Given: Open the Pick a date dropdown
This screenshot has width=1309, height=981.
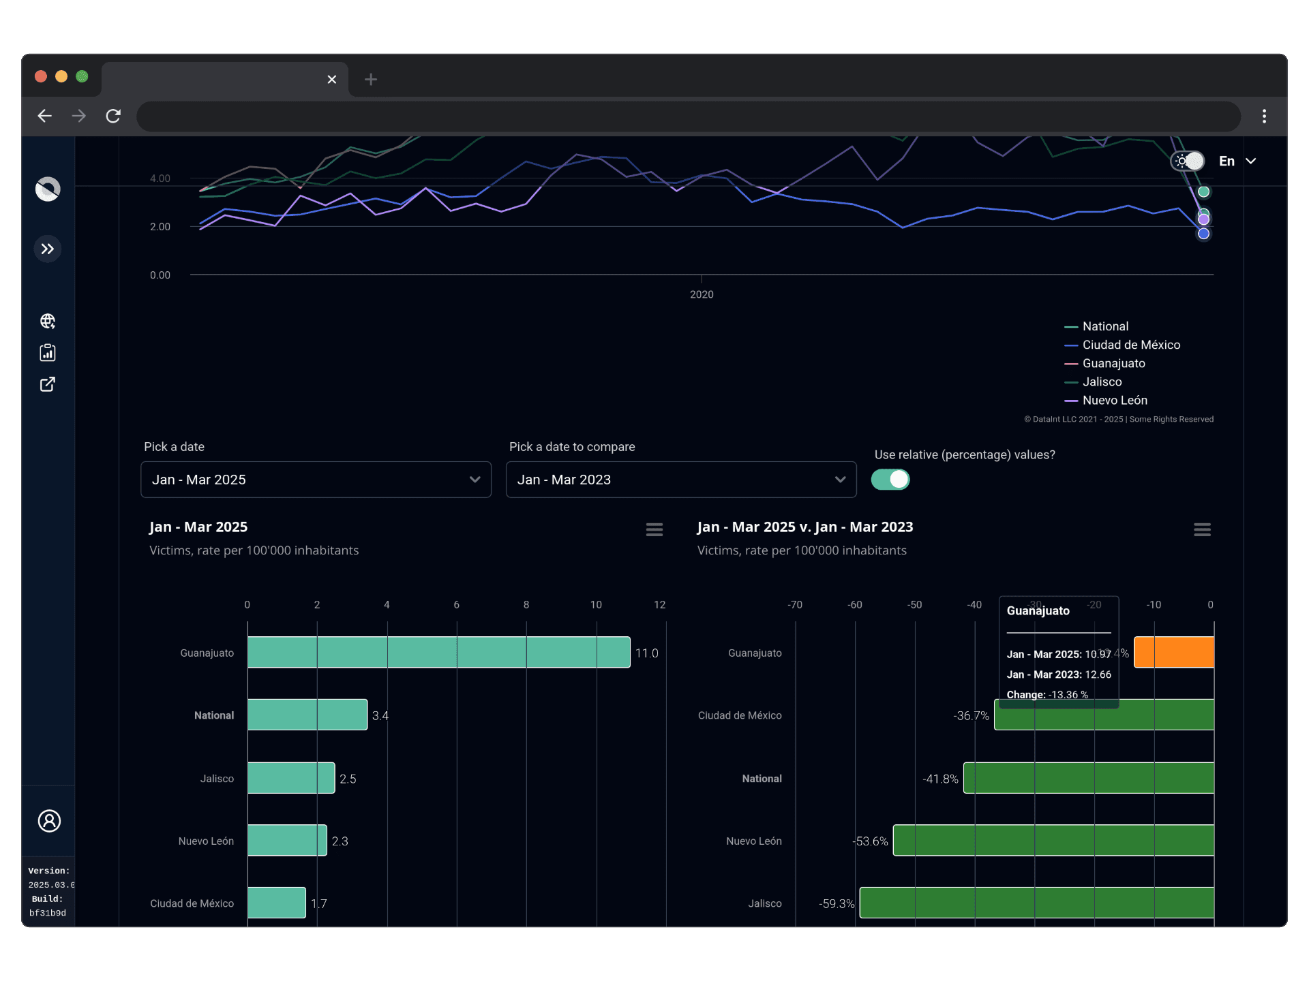Looking at the screenshot, I should [316, 480].
